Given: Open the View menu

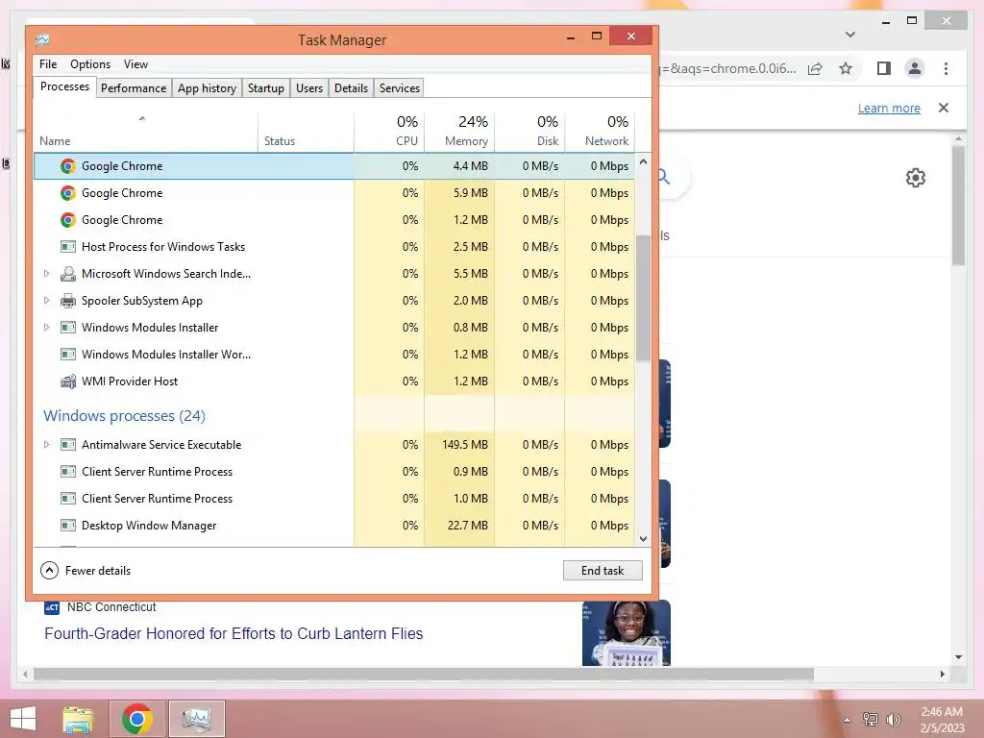Looking at the screenshot, I should 135,64.
